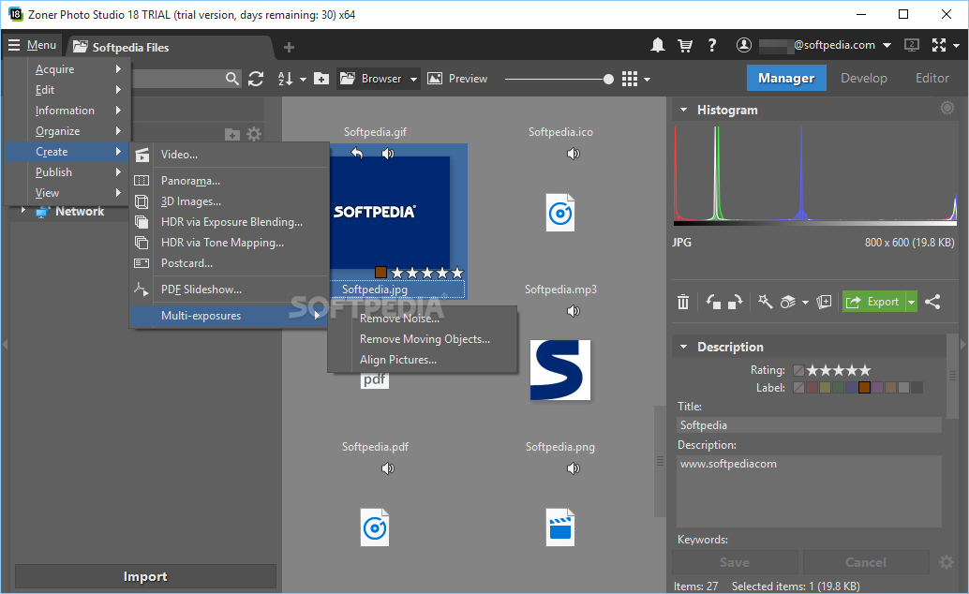Viewport: 969px width, 594px height.
Task: Collapse the Description panel
Action: 683,347
